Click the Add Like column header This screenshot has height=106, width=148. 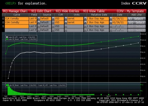(136, 15)
